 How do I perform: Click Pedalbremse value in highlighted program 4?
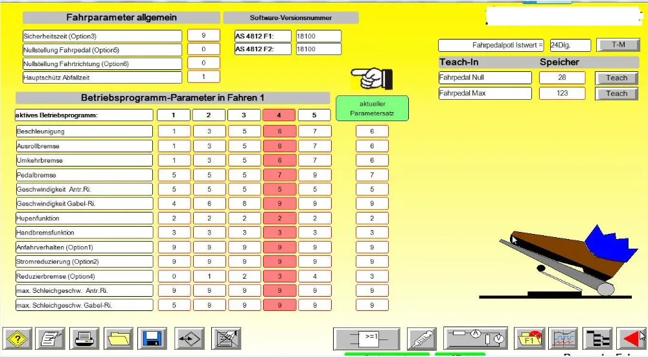pyautogui.click(x=280, y=175)
